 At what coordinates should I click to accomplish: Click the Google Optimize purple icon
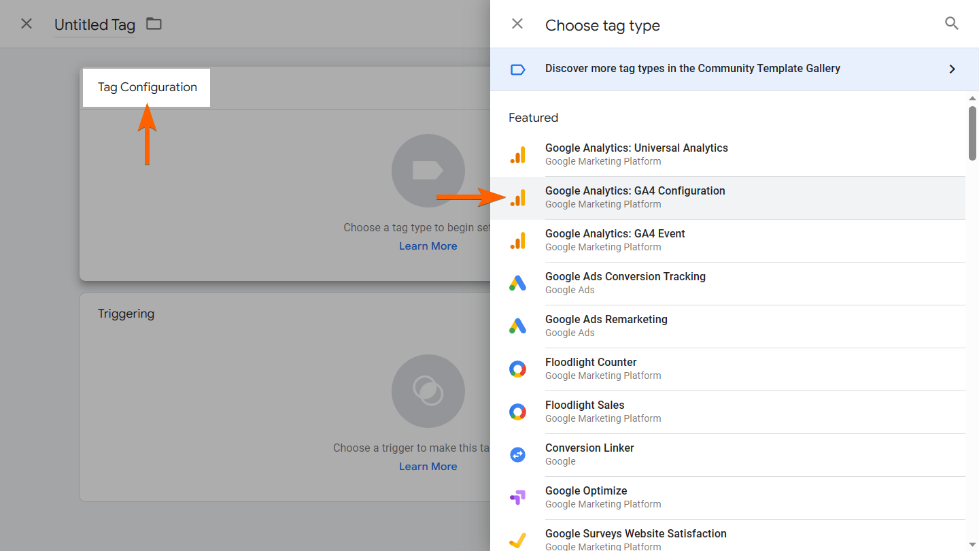pyautogui.click(x=517, y=497)
